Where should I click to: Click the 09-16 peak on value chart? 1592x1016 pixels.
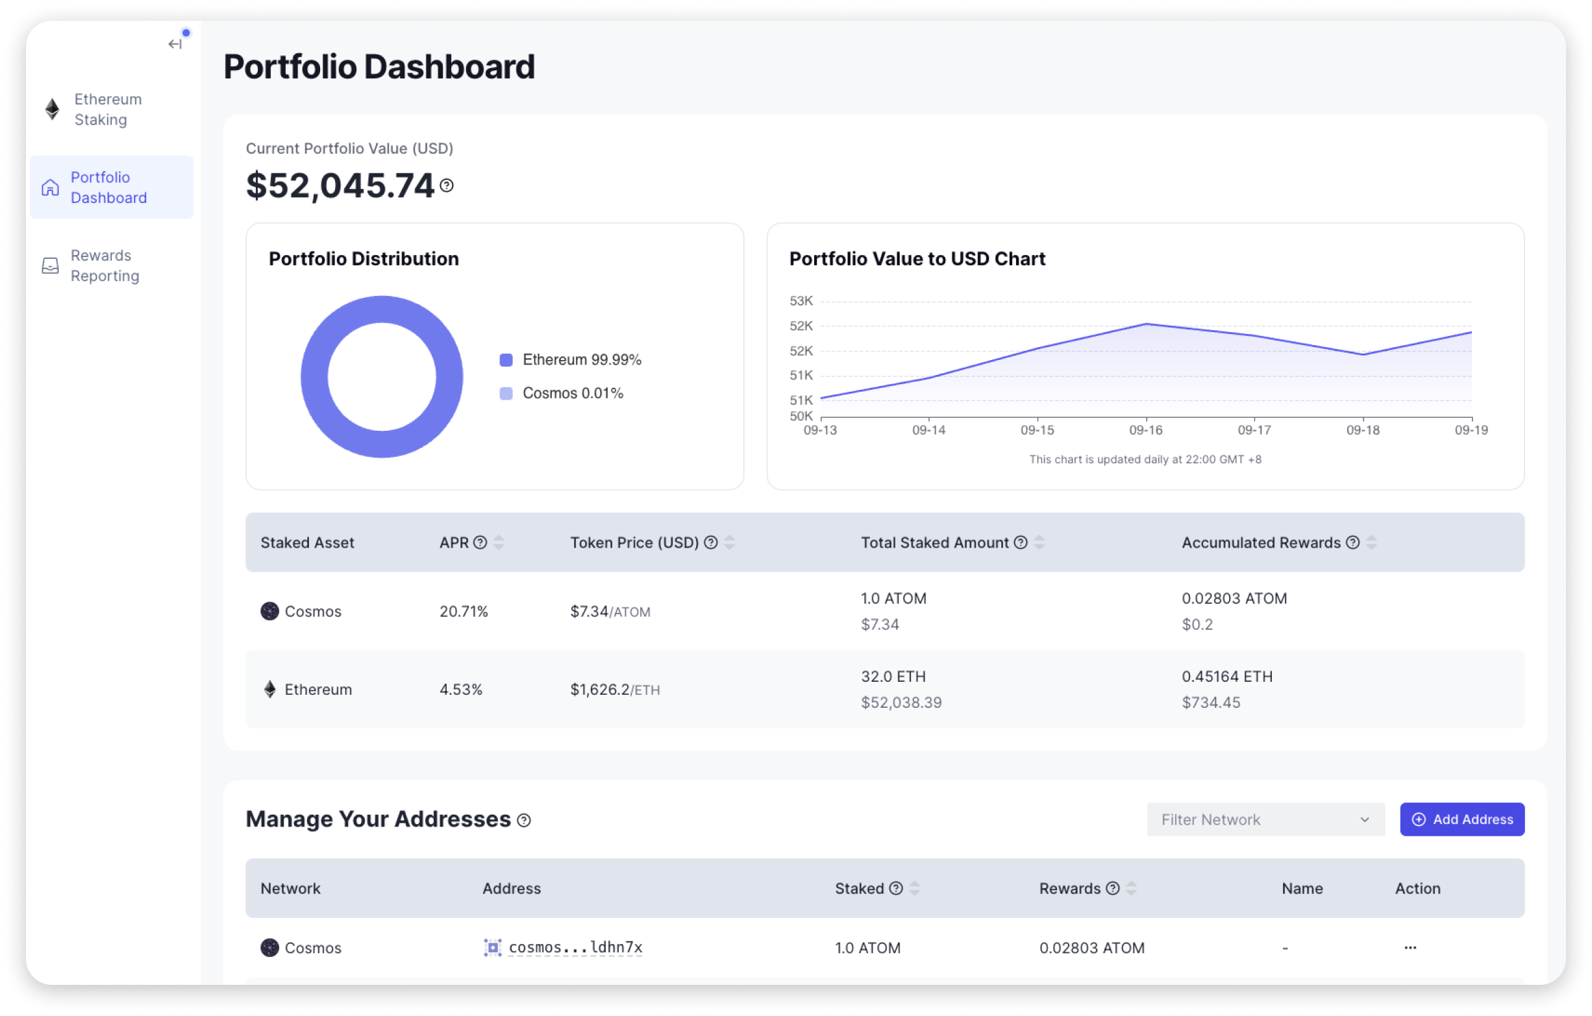pyautogui.click(x=1146, y=324)
